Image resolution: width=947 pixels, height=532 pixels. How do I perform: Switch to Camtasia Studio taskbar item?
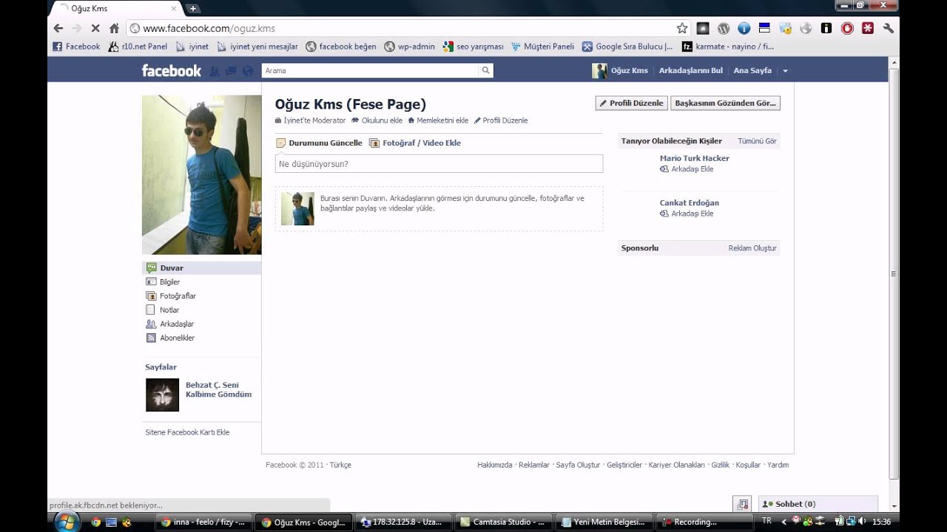(x=502, y=522)
